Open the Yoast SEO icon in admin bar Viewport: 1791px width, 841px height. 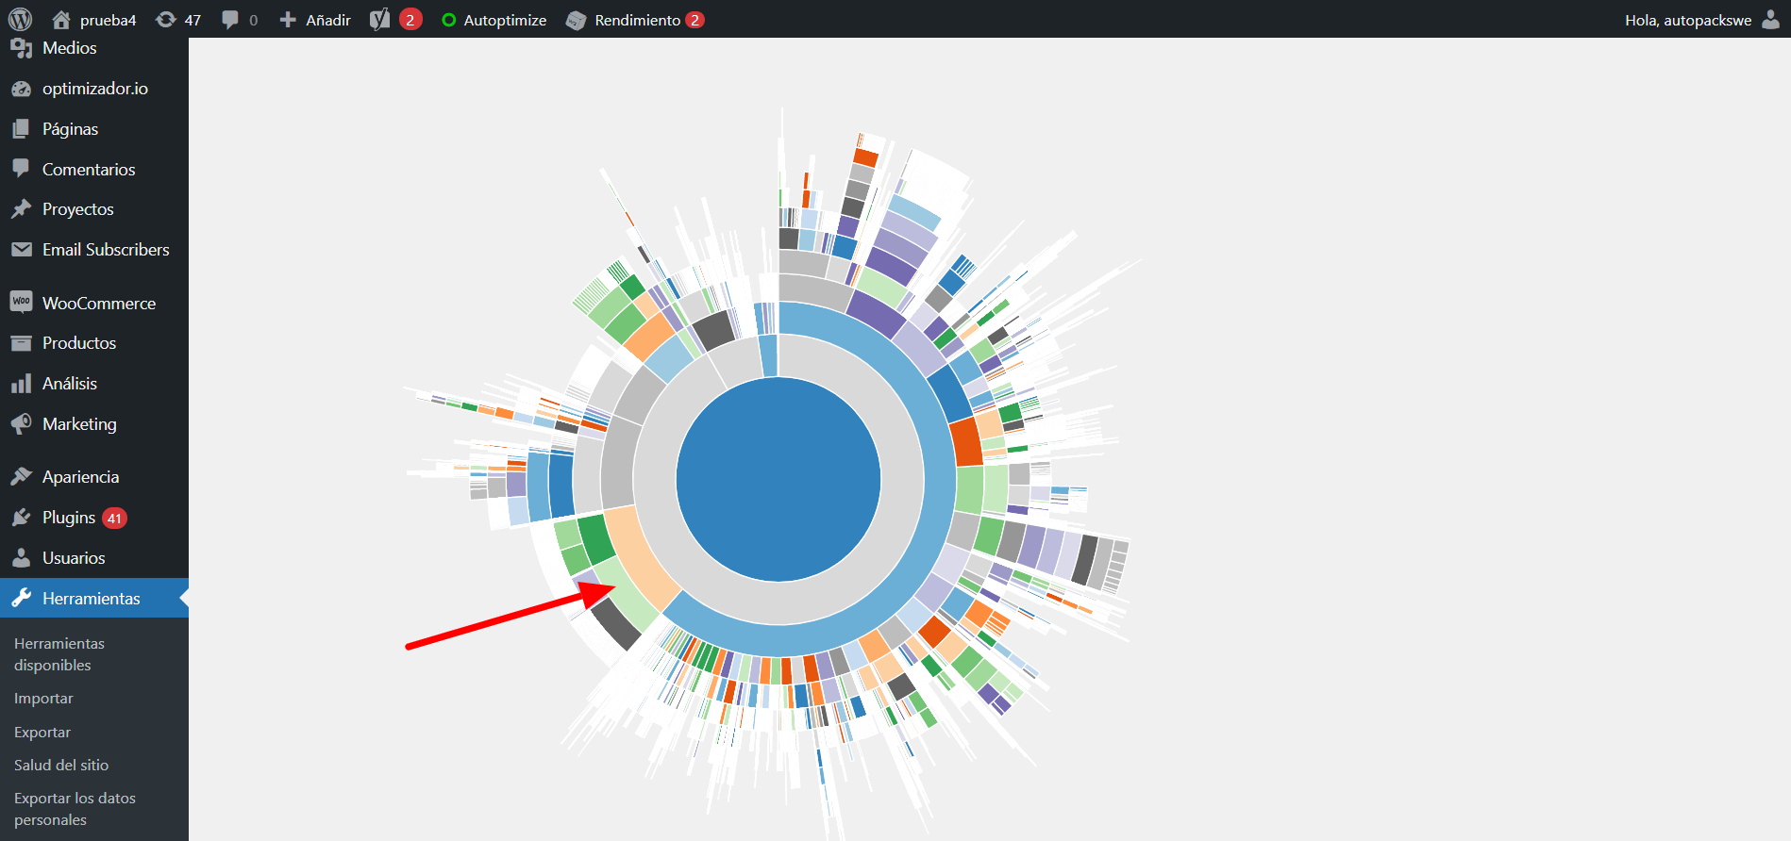[379, 20]
